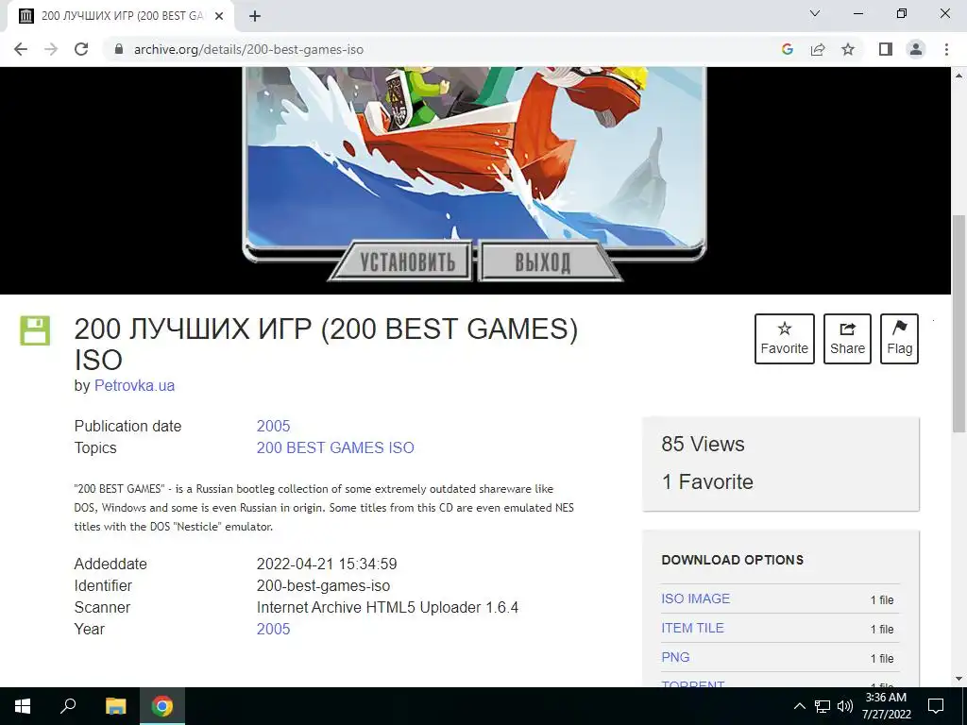Click the Year 2005 link

pyautogui.click(x=273, y=629)
